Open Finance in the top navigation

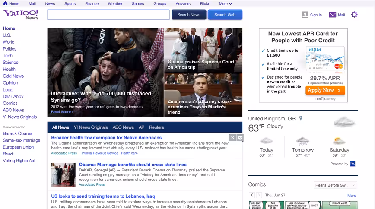coord(92,4)
